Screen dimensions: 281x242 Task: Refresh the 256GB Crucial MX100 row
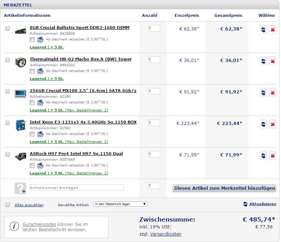(263, 92)
